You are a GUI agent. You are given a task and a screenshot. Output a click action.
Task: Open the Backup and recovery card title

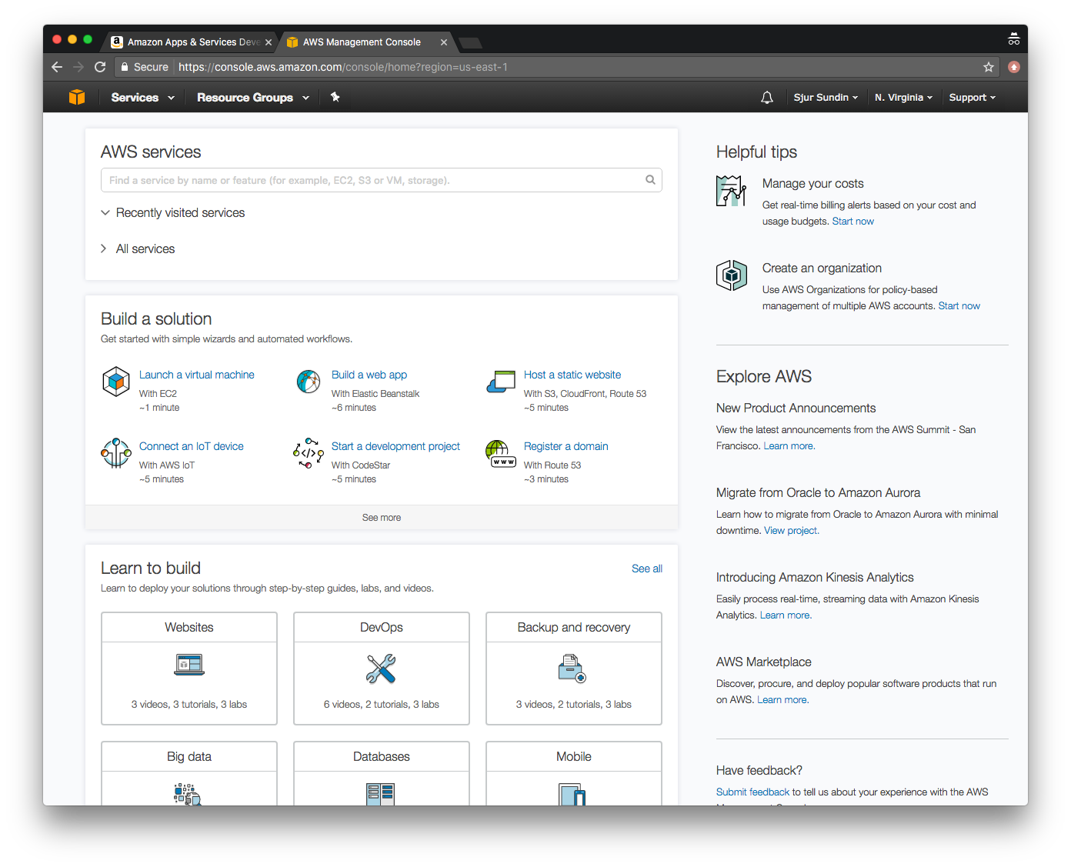pos(574,628)
